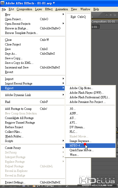Open the Effect menu in menu bar
This screenshot has width=118, height=188.
click(49, 9)
